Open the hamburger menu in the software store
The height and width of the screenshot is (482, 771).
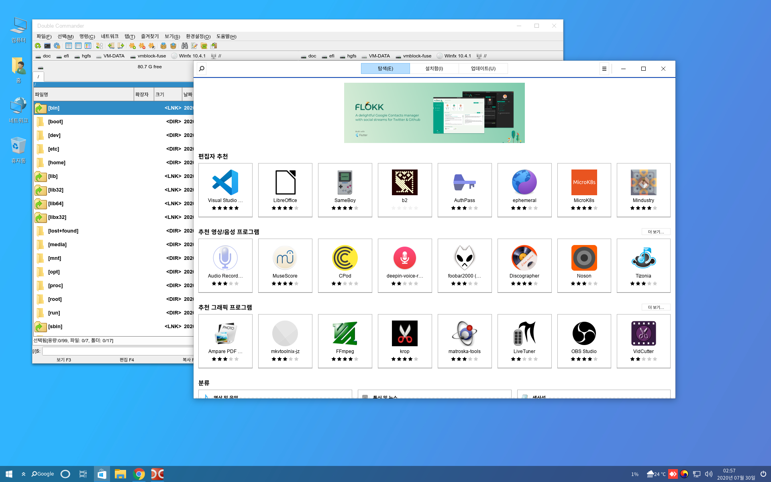coord(604,69)
